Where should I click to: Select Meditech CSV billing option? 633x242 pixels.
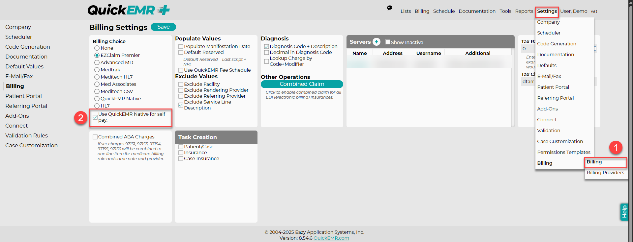[x=97, y=91]
